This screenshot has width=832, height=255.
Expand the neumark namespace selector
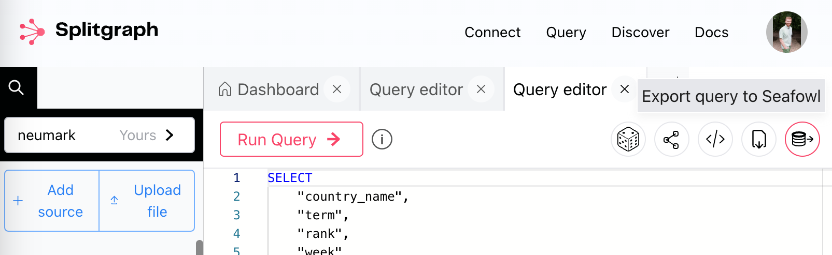pyautogui.click(x=100, y=135)
